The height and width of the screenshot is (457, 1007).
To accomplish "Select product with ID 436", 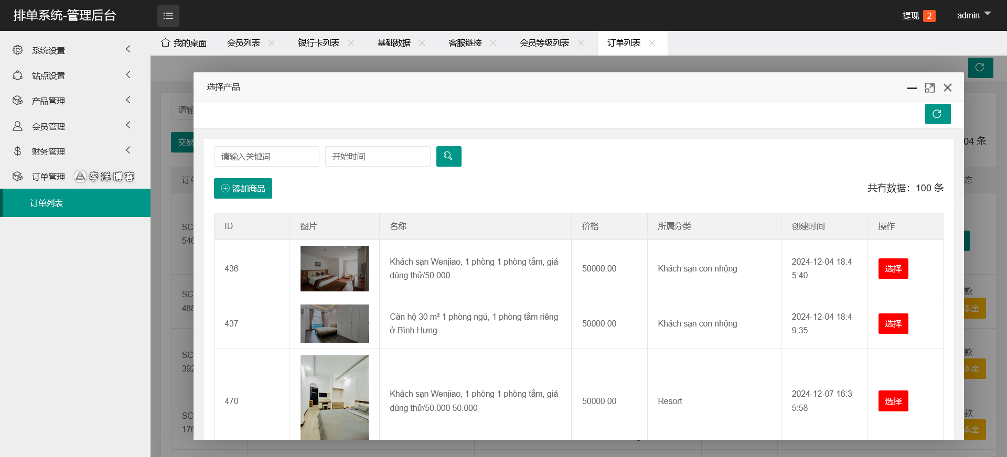I will pos(893,268).
